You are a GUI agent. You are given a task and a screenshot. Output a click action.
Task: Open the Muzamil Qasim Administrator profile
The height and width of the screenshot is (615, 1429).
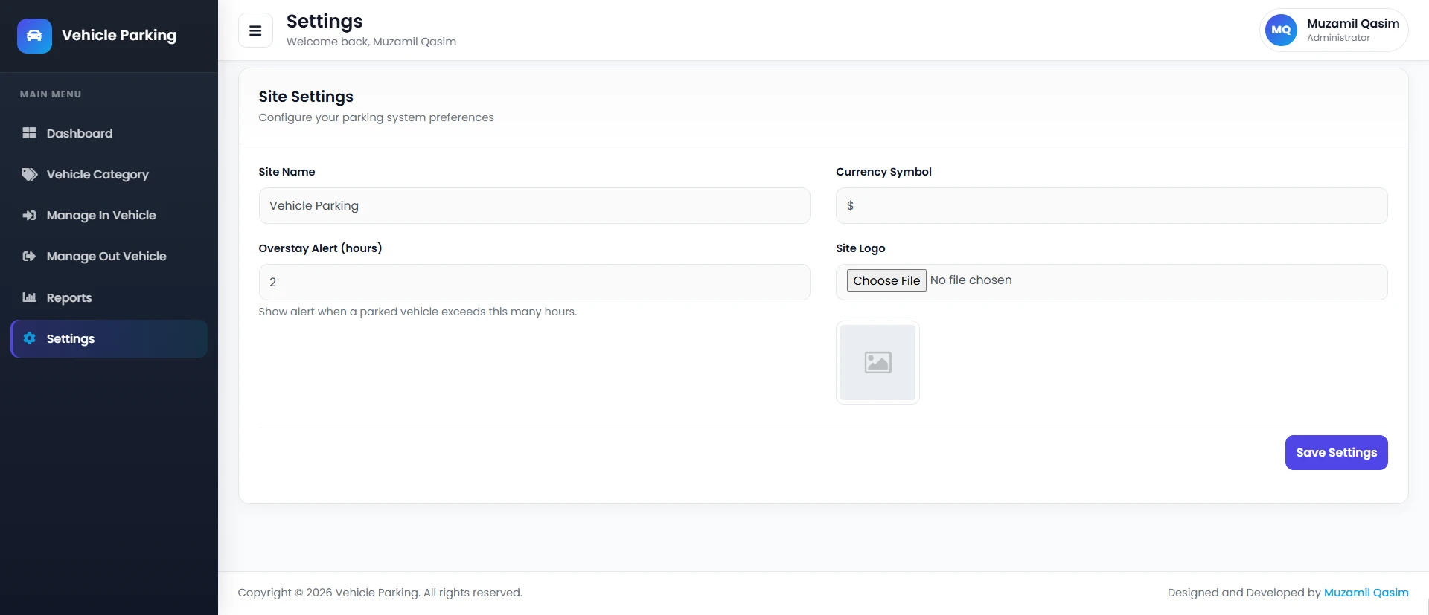click(x=1333, y=30)
